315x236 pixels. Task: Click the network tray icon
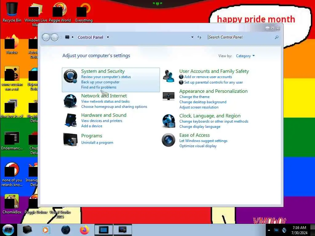coord(277,230)
